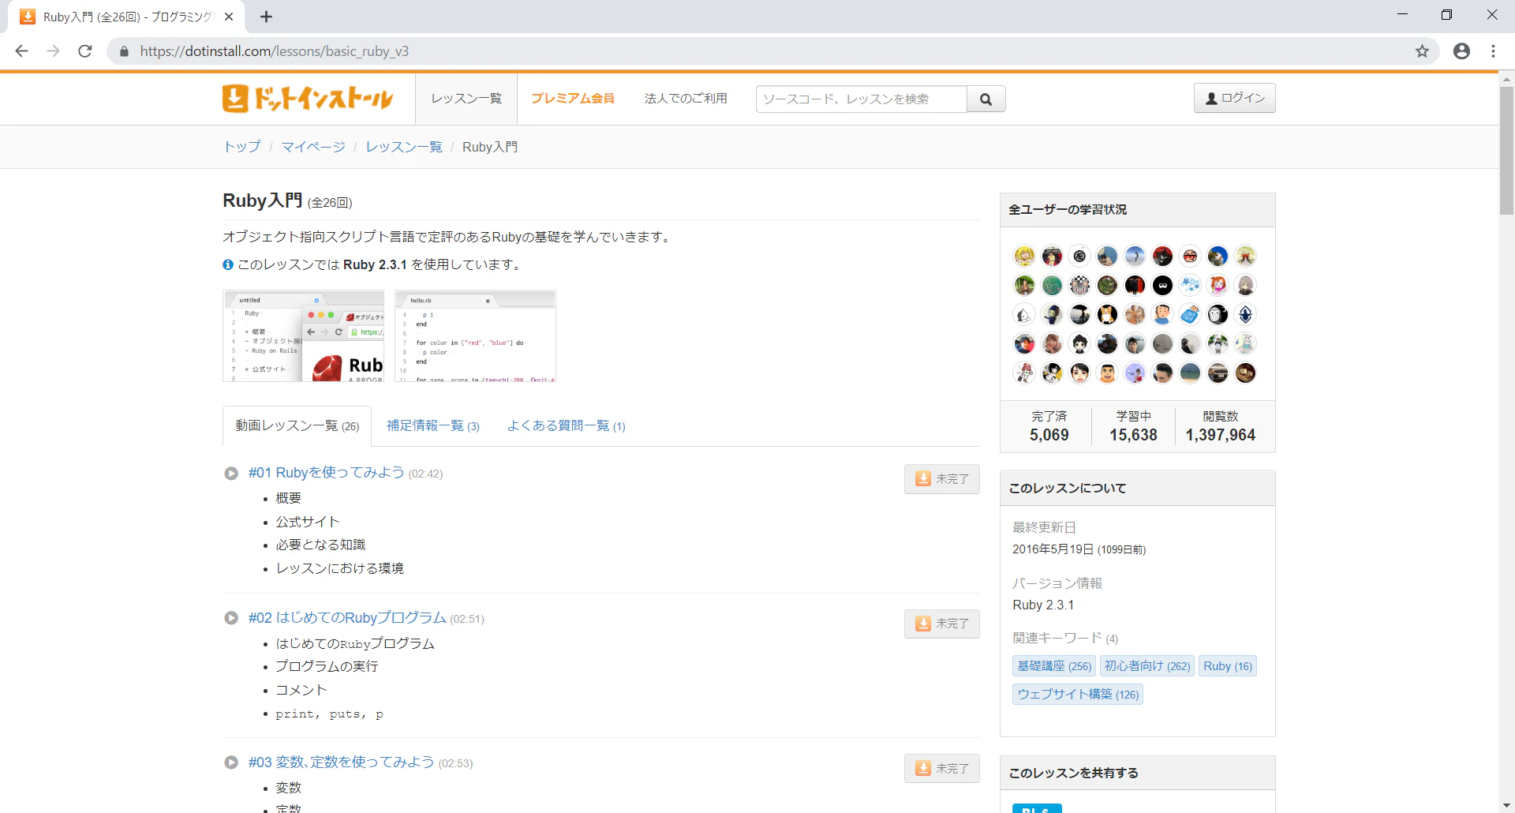Toggle 未完了 status for lesson #02
1515x813 pixels.
tap(941, 623)
